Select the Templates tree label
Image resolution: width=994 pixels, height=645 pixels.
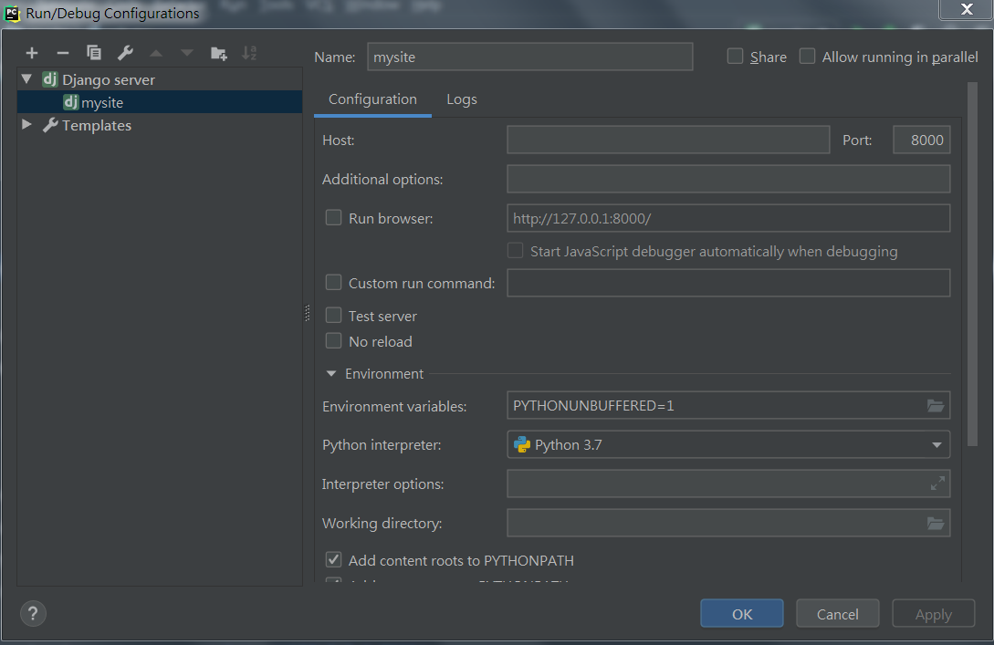click(97, 126)
